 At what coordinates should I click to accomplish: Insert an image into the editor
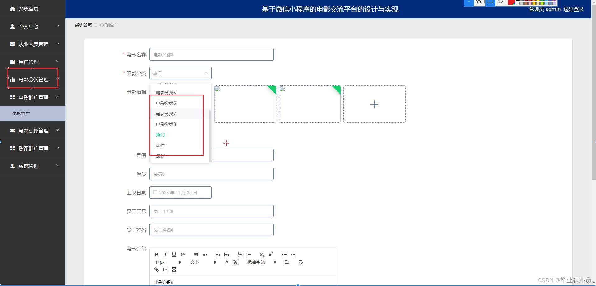coord(165,270)
